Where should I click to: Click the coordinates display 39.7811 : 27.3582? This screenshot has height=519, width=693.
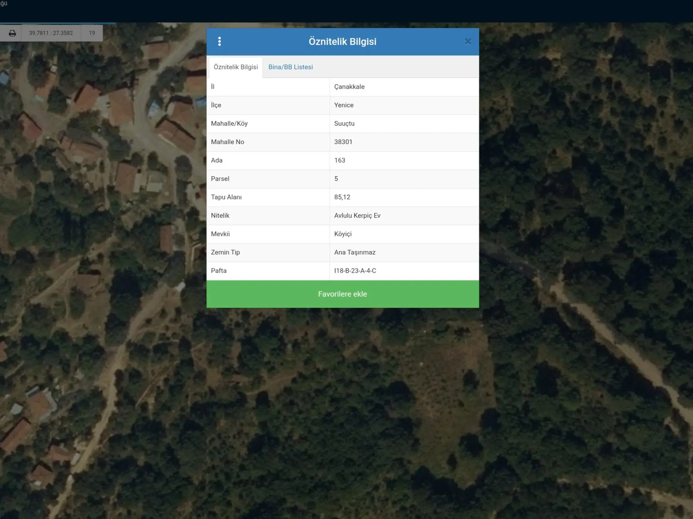pos(51,33)
